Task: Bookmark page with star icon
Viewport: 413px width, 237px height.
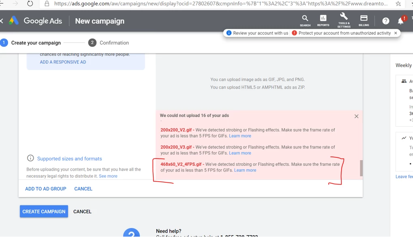Action: click(398, 4)
